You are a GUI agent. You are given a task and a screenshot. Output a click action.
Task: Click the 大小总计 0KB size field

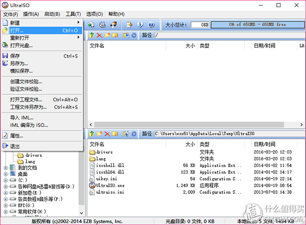200,25
